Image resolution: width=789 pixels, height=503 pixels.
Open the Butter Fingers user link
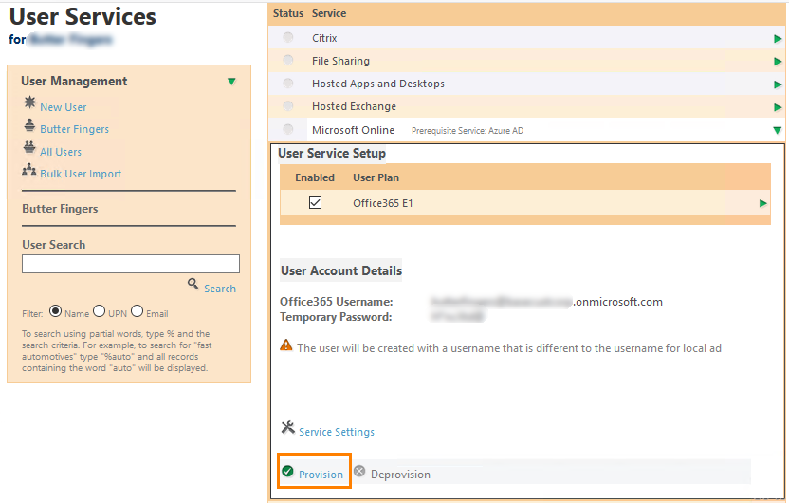tap(75, 129)
